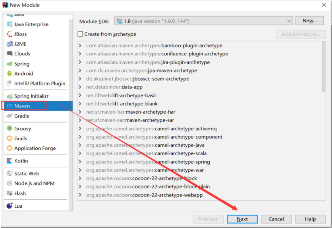
Task: Click the Flash folder icon
Action: (9, 193)
